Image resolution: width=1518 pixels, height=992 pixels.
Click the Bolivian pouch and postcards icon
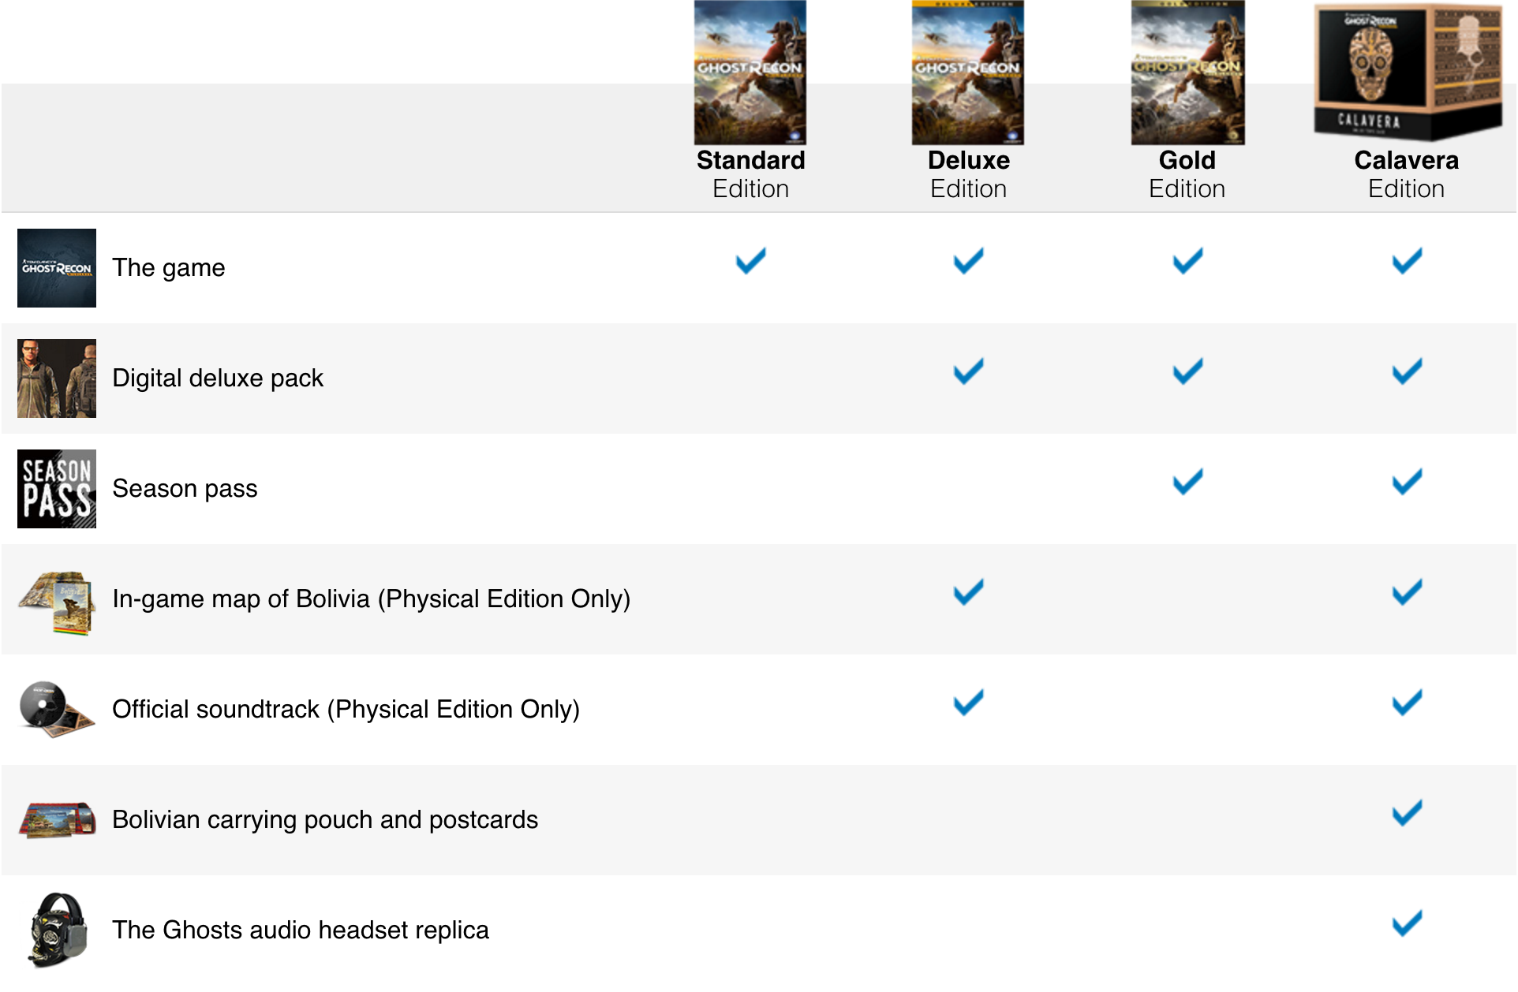[57, 820]
